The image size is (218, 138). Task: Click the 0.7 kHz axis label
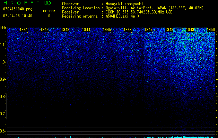[x=2, y=114]
